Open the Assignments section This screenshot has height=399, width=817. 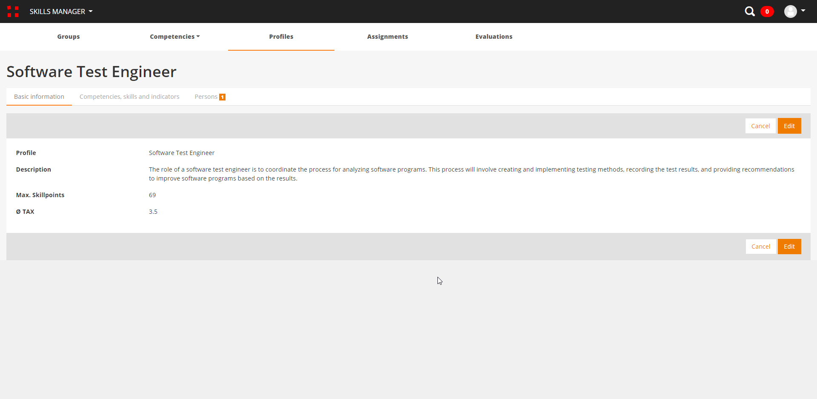(387, 37)
